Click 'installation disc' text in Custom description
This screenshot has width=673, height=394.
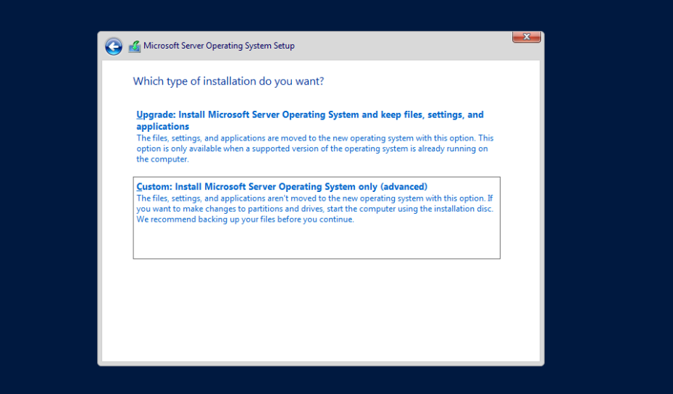461,209
